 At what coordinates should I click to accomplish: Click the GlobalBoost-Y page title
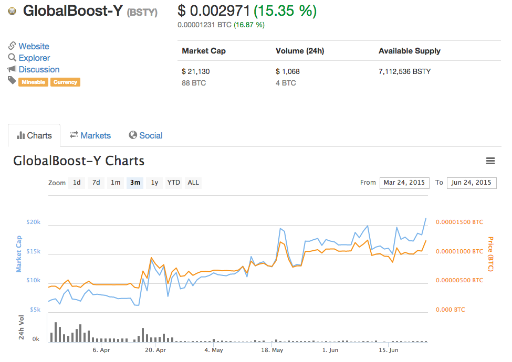(73, 11)
